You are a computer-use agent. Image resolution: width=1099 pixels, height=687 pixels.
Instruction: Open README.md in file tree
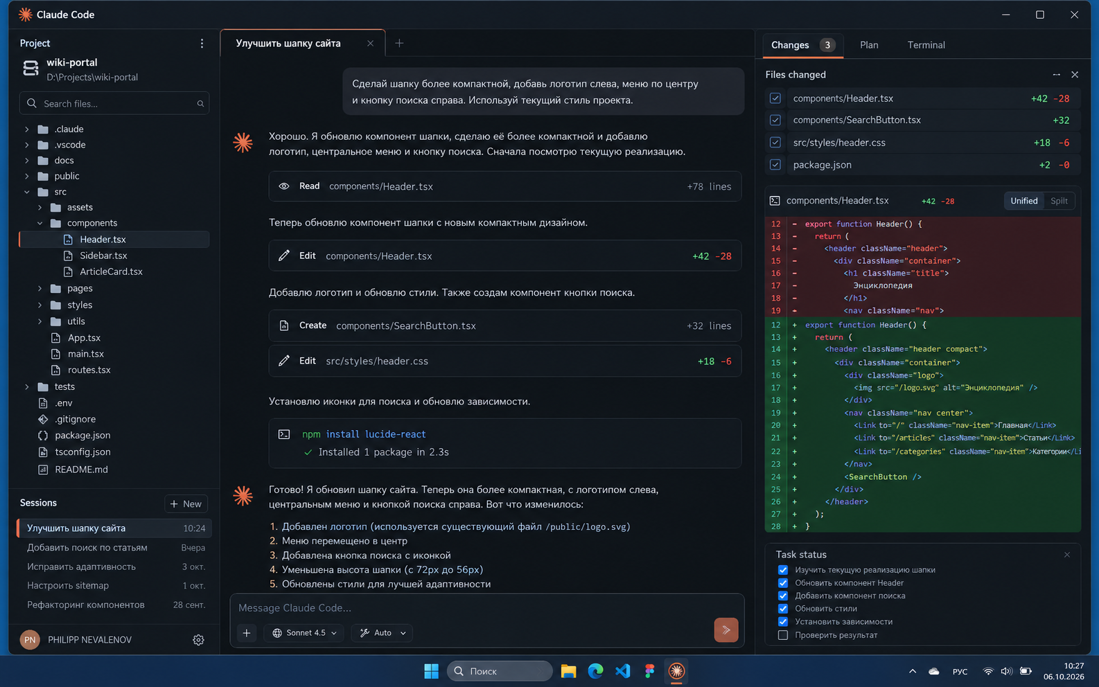tap(81, 470)
